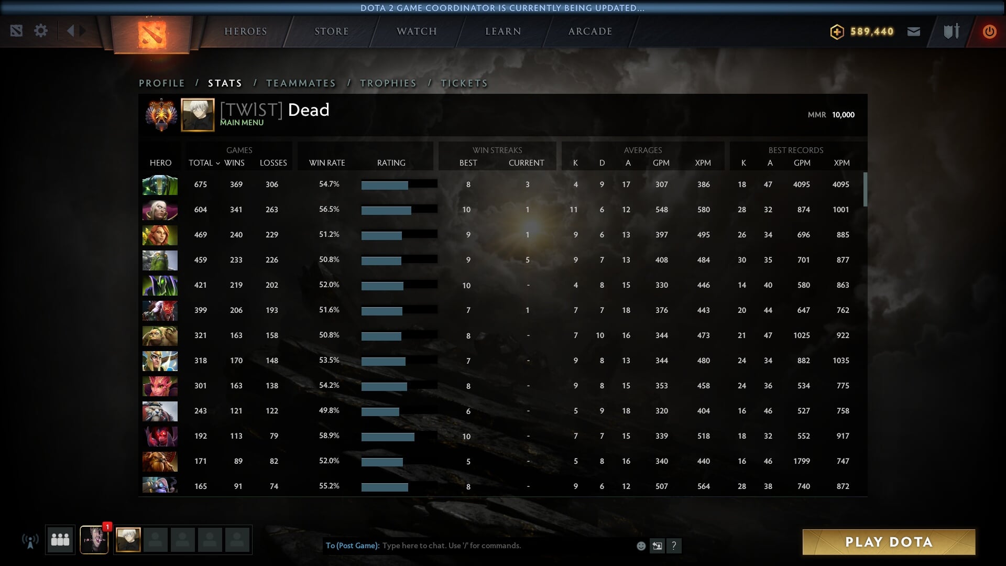The image size is (1006, 566).
Task: Switch to the TEAMMATES tab
Action: (x=301, y=83)
